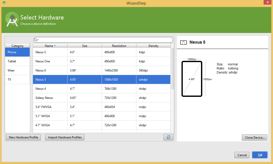This screenshot has height=164, width=273.
Task: Click the Category column header
Action: pyautogui.click(x=17, y=46)
